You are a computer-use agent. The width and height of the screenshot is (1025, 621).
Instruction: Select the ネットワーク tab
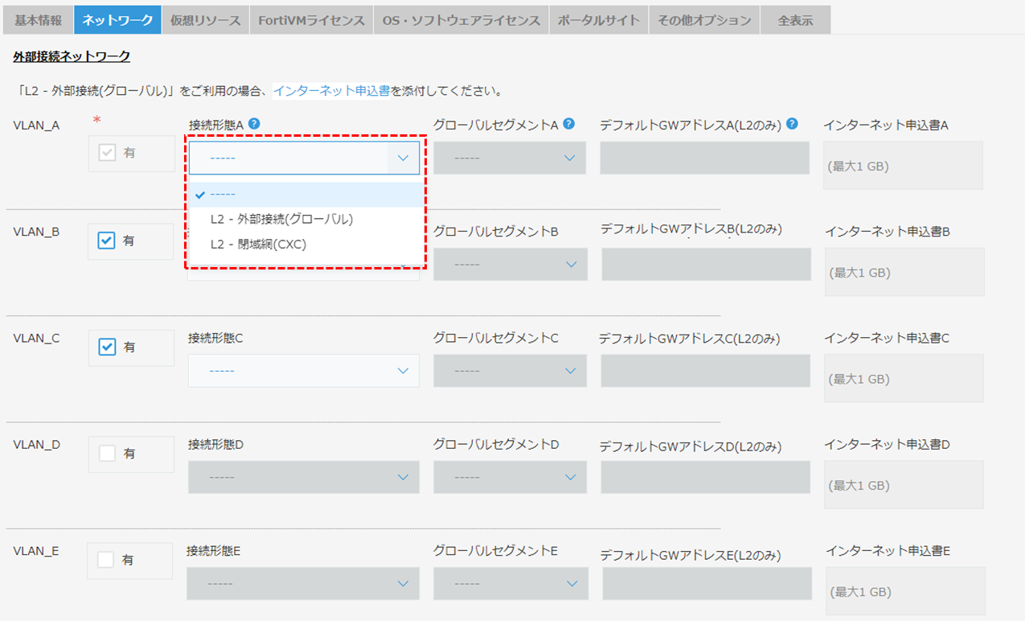117,20
